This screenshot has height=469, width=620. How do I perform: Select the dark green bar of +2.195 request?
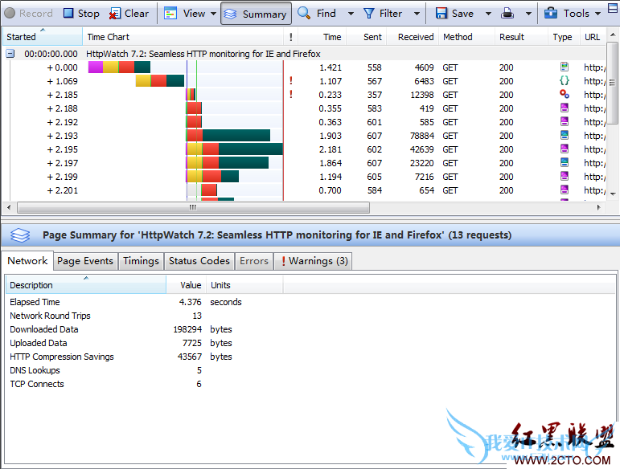250,149
